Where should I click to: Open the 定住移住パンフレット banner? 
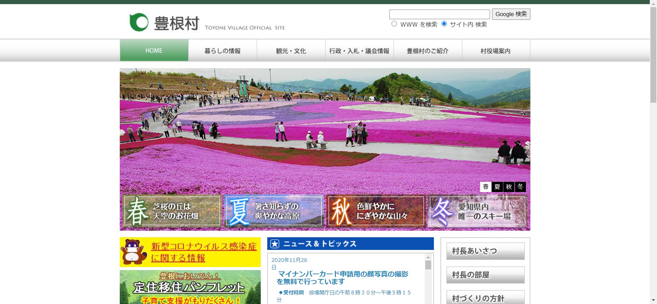[190, 287]
